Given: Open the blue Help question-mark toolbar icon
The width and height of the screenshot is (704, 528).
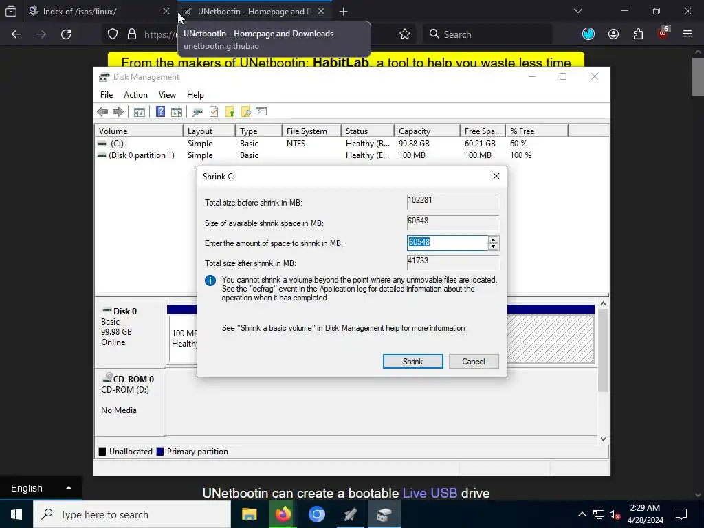Looking at the screenshot, I should point(160,111).
